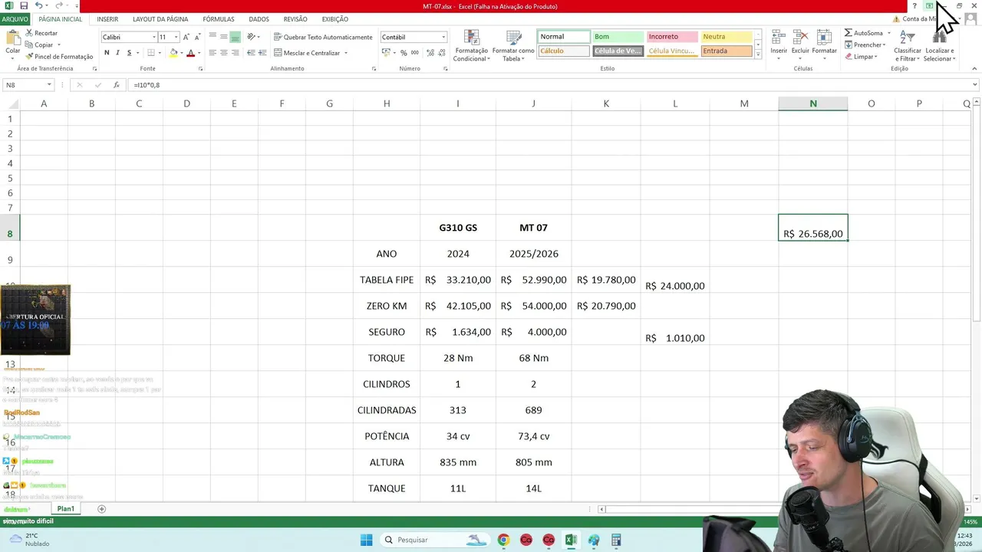Toggle Quebrar Texto Automaticamente wrap text
Viewport: 982px width, 552px height.
(323, 37)
